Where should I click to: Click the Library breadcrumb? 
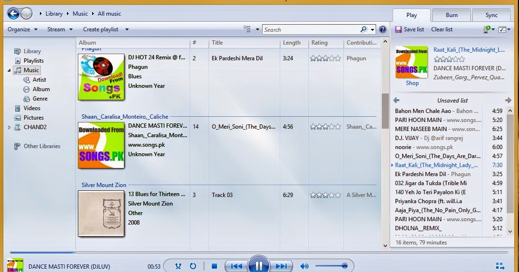pos(54,14)
